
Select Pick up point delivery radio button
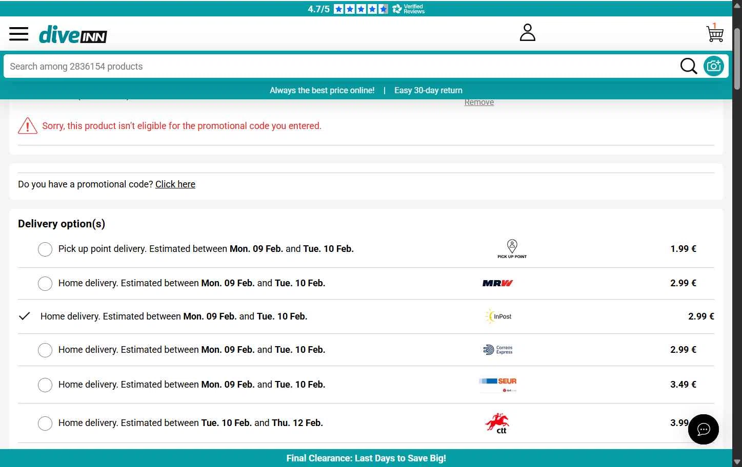pyautogui.click(x=45, y=249)
